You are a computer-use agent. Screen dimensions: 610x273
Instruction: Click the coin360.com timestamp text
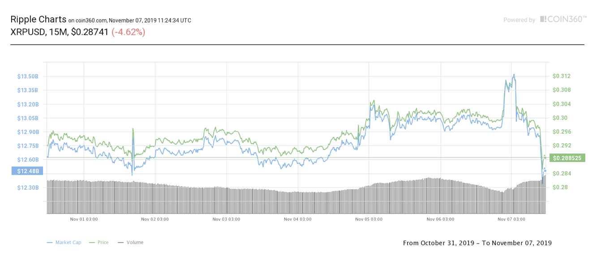pos(130,21)
